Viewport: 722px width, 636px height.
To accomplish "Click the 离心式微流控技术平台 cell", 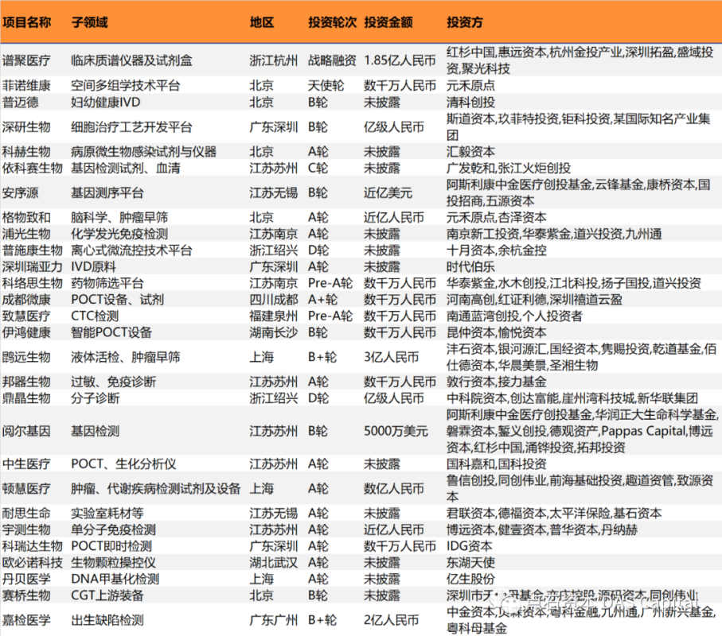I will 131,250.
